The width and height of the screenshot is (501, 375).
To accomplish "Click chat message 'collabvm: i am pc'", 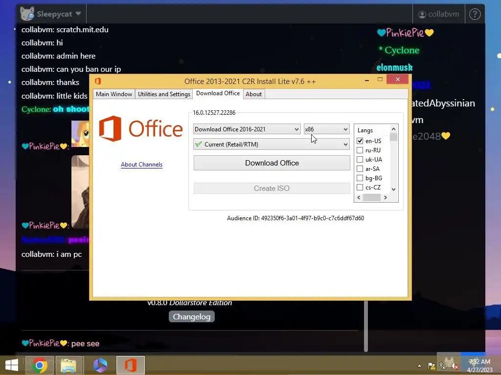I will (51, 254).
